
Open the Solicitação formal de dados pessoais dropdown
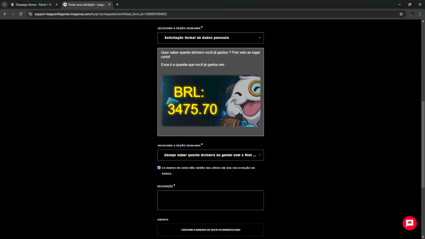pos(210,38)
